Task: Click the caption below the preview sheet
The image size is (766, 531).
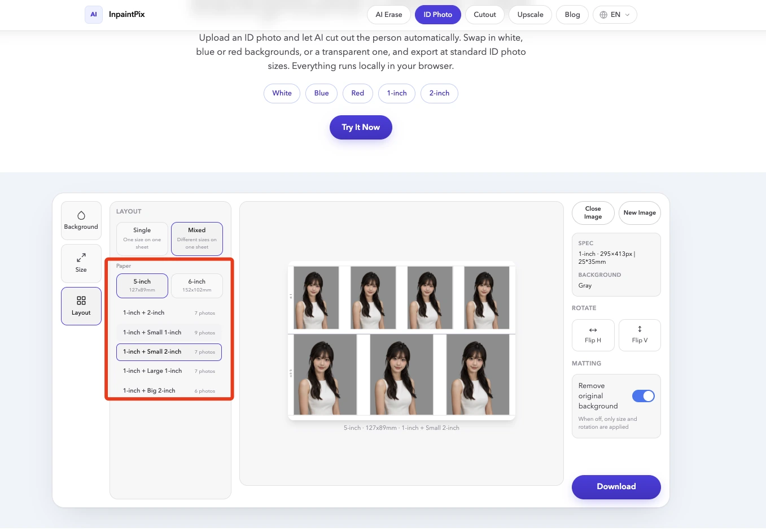Action: click(x=401, y=428)
